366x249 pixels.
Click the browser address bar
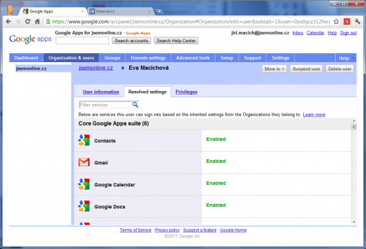pos(191,21)
